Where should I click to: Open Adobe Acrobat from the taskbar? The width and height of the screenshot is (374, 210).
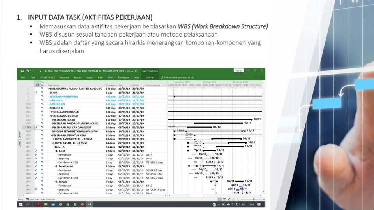click(x=39, y=205)
